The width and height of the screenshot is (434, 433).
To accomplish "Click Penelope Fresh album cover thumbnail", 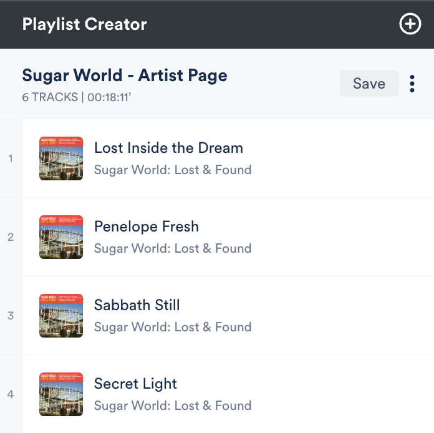I will (x=61, y=237).
